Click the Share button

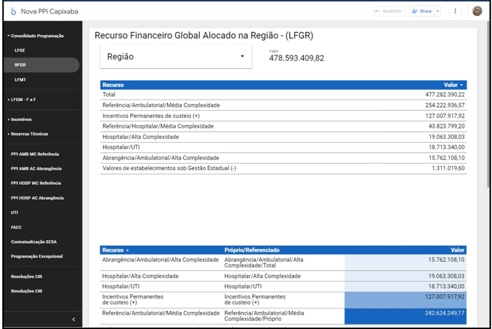tap(422, 11)
